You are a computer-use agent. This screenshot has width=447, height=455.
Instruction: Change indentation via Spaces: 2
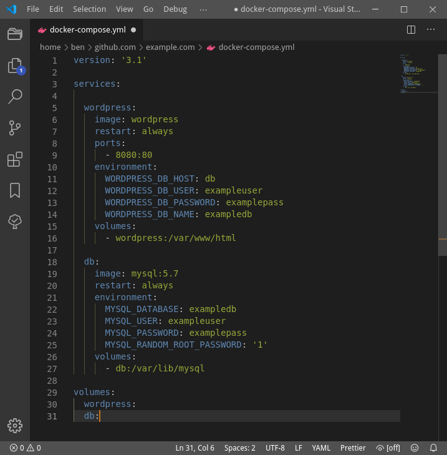pyautogui.click(x=240, y=448)
